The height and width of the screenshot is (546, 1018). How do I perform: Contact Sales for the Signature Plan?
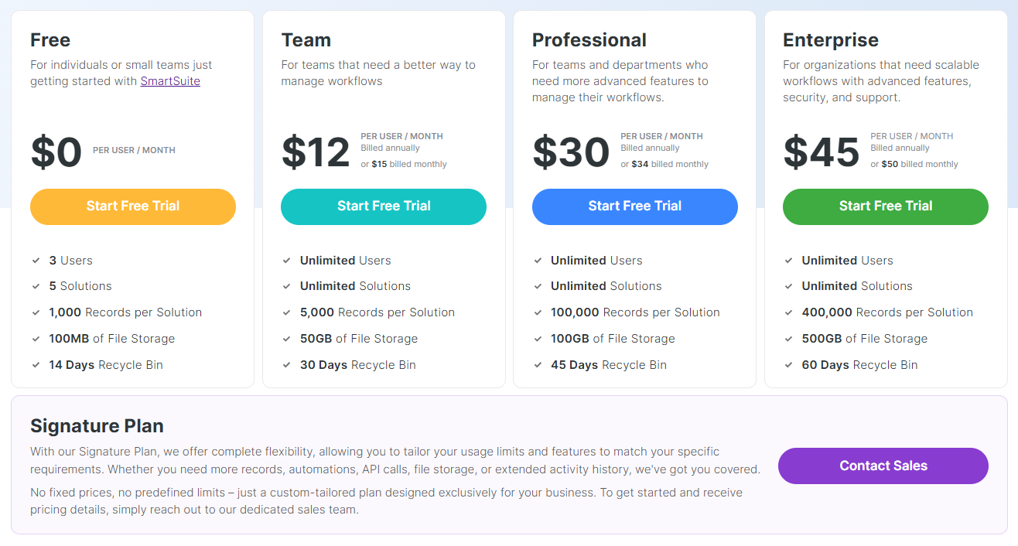[x=883, y=466]
